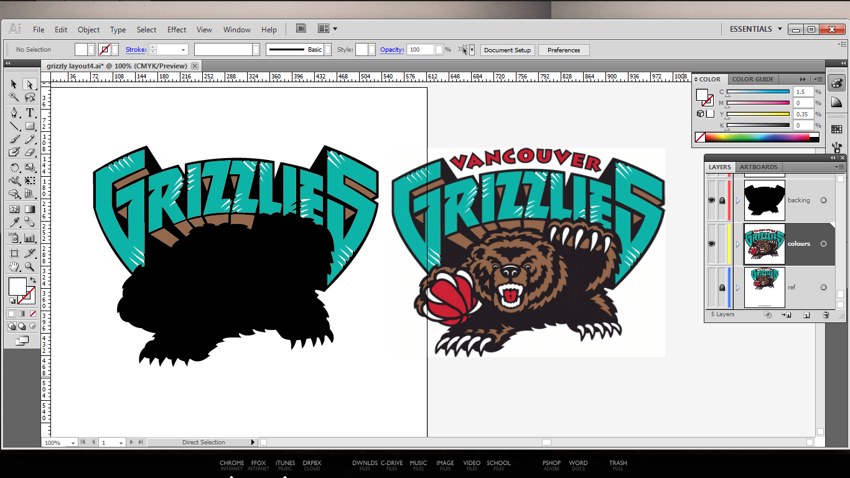Switch to the COLOR GUIDE tab
850x478 pixels.
click(x=753, y=79)
